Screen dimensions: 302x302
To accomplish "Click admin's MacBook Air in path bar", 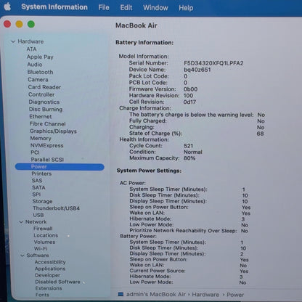I will click(x=156, y=294).
